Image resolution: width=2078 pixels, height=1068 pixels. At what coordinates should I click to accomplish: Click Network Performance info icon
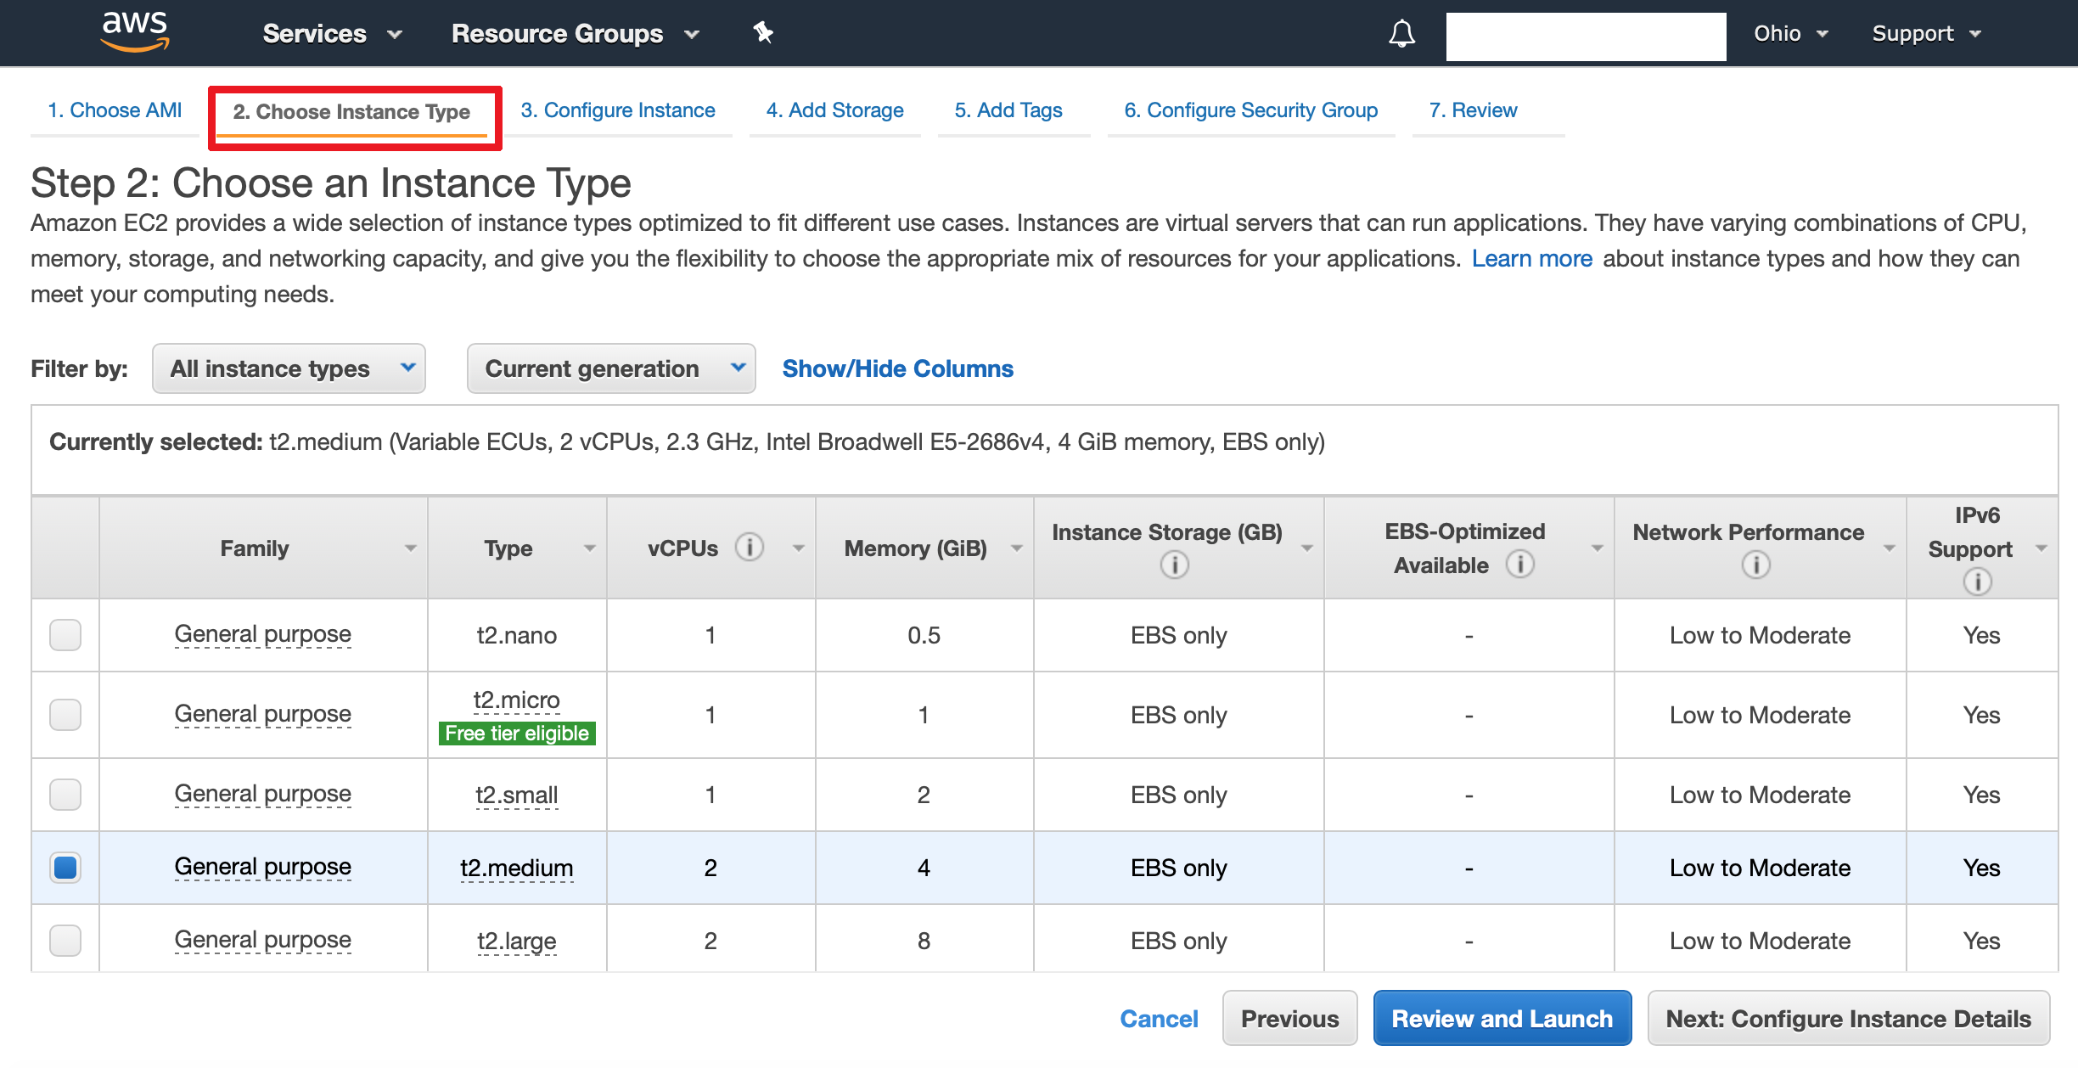(x=1755, y=565)
